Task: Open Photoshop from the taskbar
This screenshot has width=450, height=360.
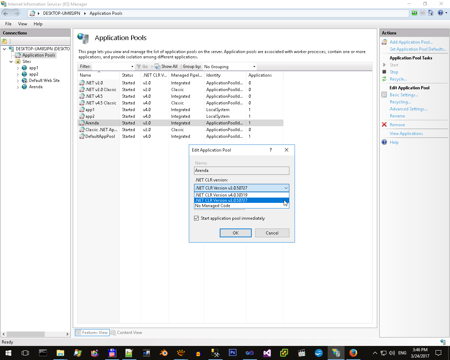Action: click(x=232, y=353)
